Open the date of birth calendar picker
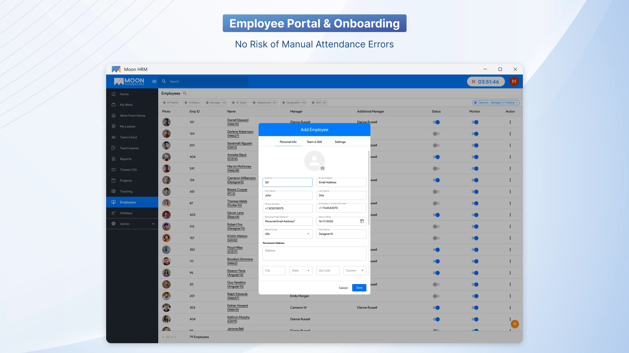629x353 pixels. (x=362, y=221)
